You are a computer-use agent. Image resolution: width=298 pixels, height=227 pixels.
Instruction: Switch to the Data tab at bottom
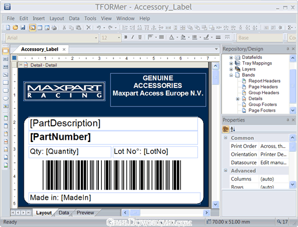[64, 213]
